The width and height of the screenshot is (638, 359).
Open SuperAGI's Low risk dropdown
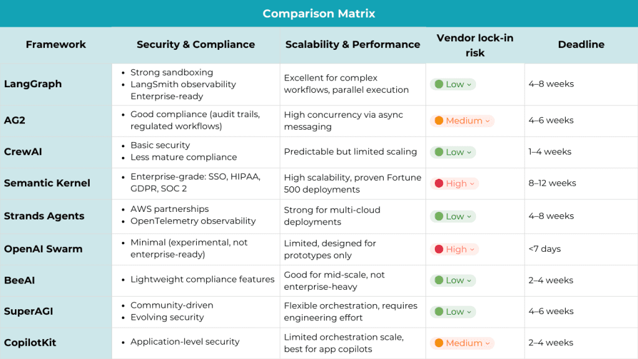pos(453,312)
